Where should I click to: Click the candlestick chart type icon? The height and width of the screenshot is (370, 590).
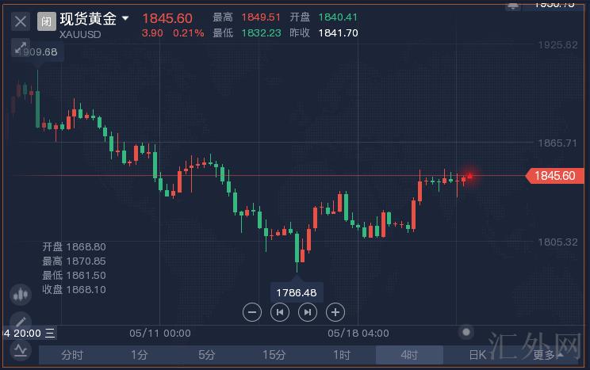pyautogui.click(x=21, y=295)
